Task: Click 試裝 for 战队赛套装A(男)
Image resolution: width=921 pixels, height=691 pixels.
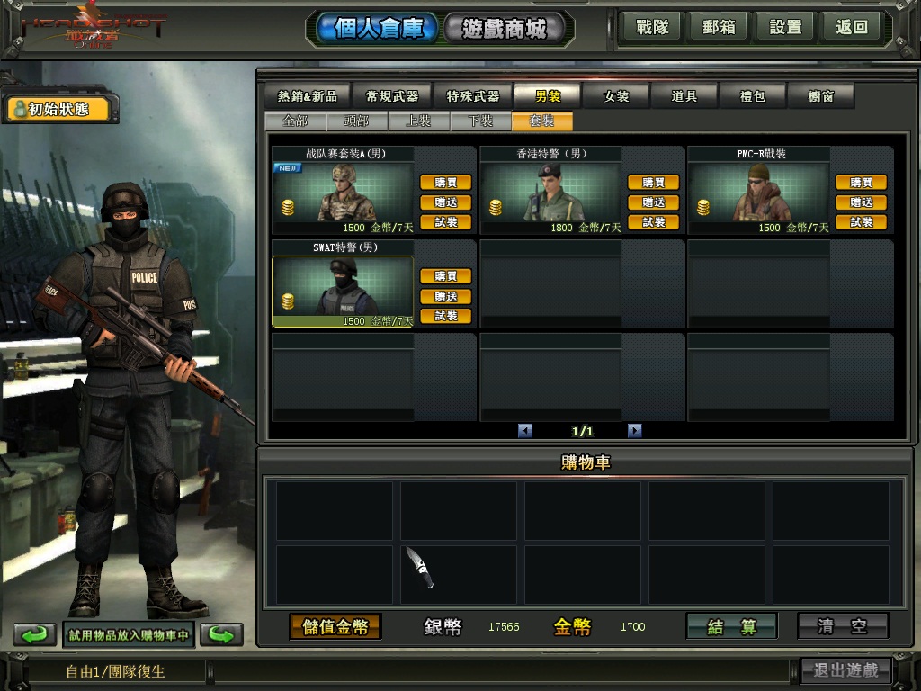Action: click(x=446, y=222)
